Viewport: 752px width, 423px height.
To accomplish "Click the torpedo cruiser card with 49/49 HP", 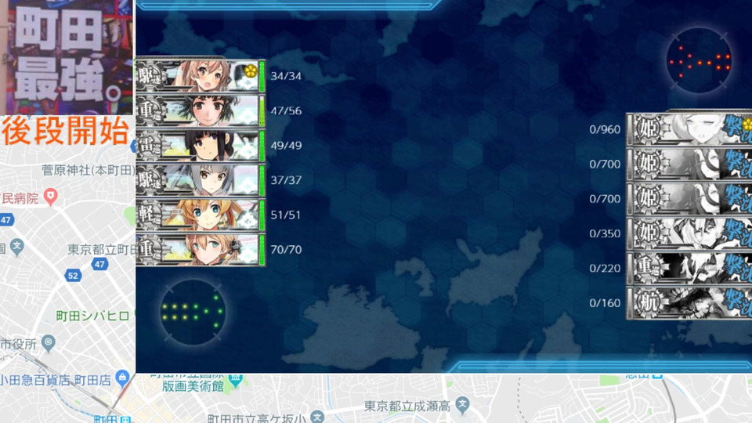I will pyautogui.click(x=201, y=146).
